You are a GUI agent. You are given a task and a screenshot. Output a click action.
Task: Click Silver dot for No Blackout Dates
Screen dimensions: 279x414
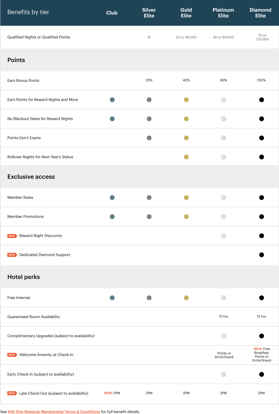[x=149, y=119]
